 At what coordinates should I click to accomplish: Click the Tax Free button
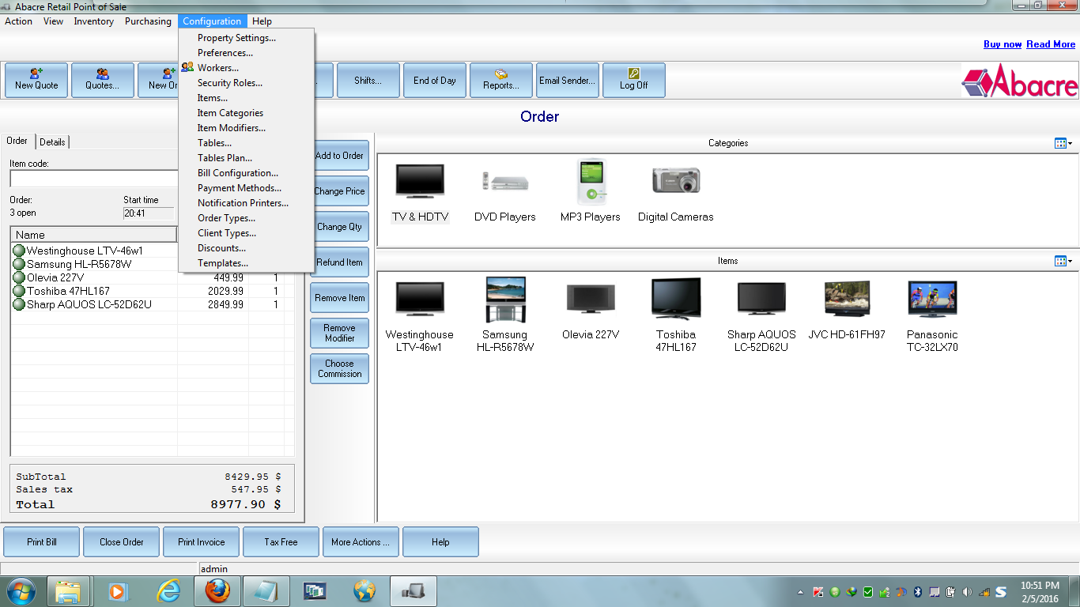coord(281,542)
